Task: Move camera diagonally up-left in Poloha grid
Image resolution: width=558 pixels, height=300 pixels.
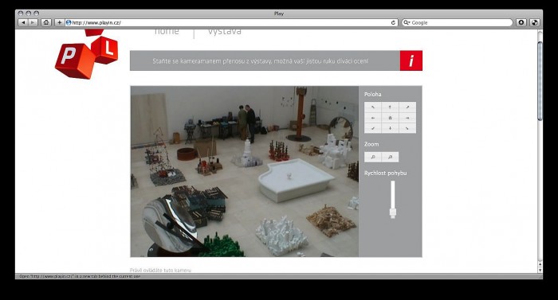Action: [x=373, y=107]
